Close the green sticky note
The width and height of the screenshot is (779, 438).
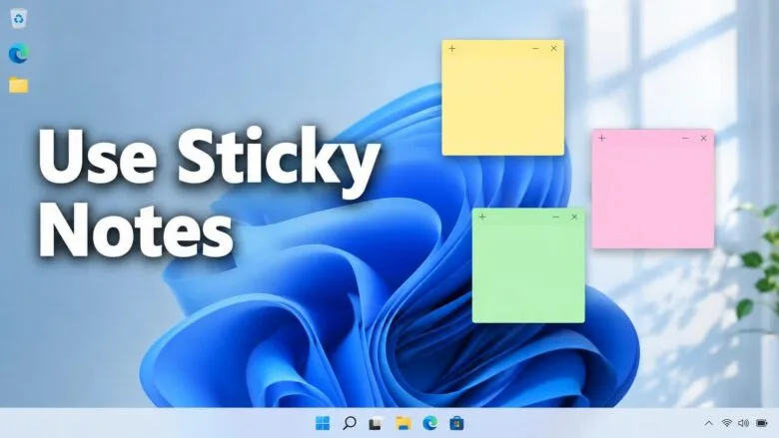(x=574, y=218)
